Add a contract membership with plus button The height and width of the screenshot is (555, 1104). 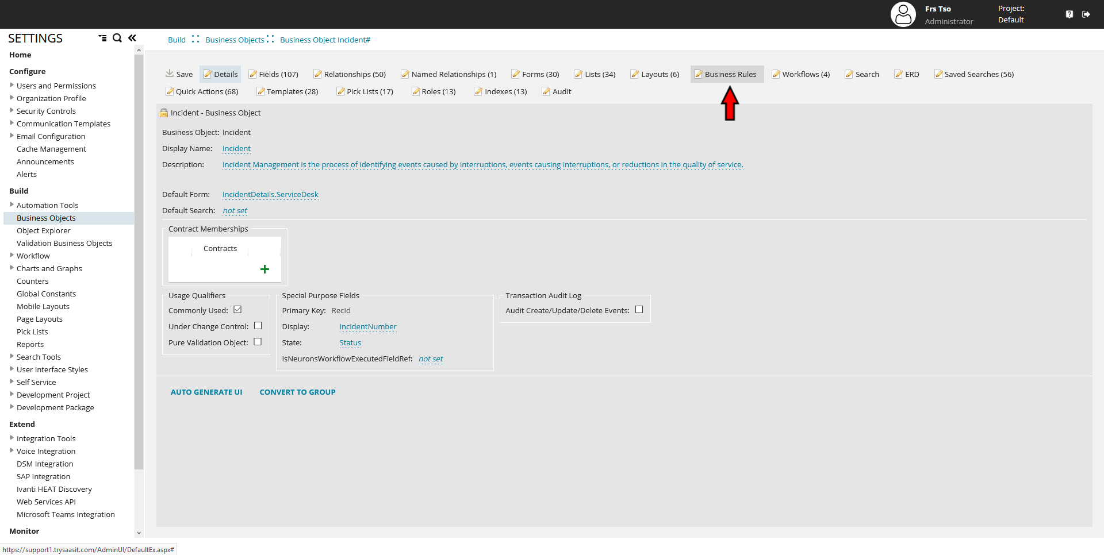[x=264, y=269]
